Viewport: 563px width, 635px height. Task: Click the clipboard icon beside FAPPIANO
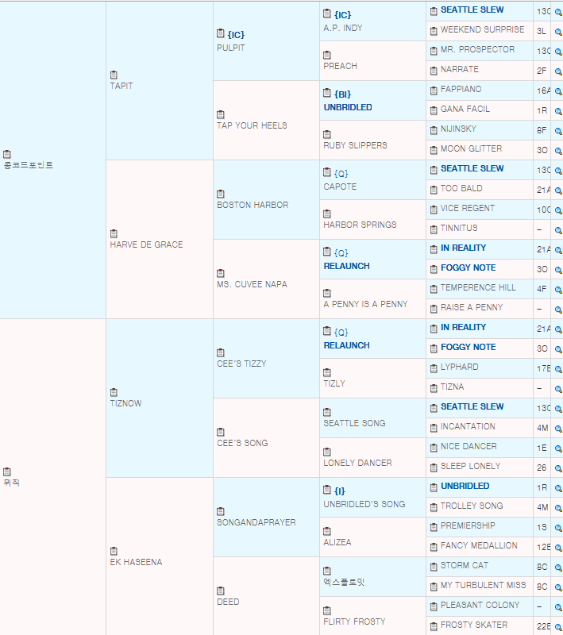434,90
